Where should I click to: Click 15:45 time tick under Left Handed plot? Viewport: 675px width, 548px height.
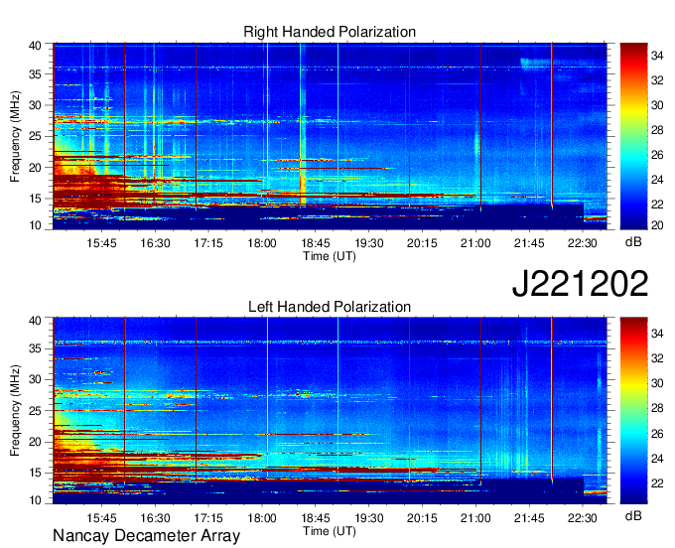click(101, 518)
